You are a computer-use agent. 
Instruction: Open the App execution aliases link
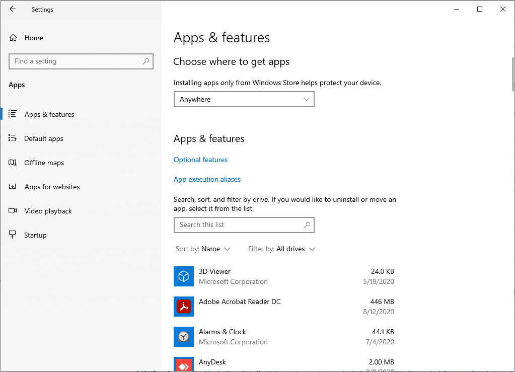point(207,179)
